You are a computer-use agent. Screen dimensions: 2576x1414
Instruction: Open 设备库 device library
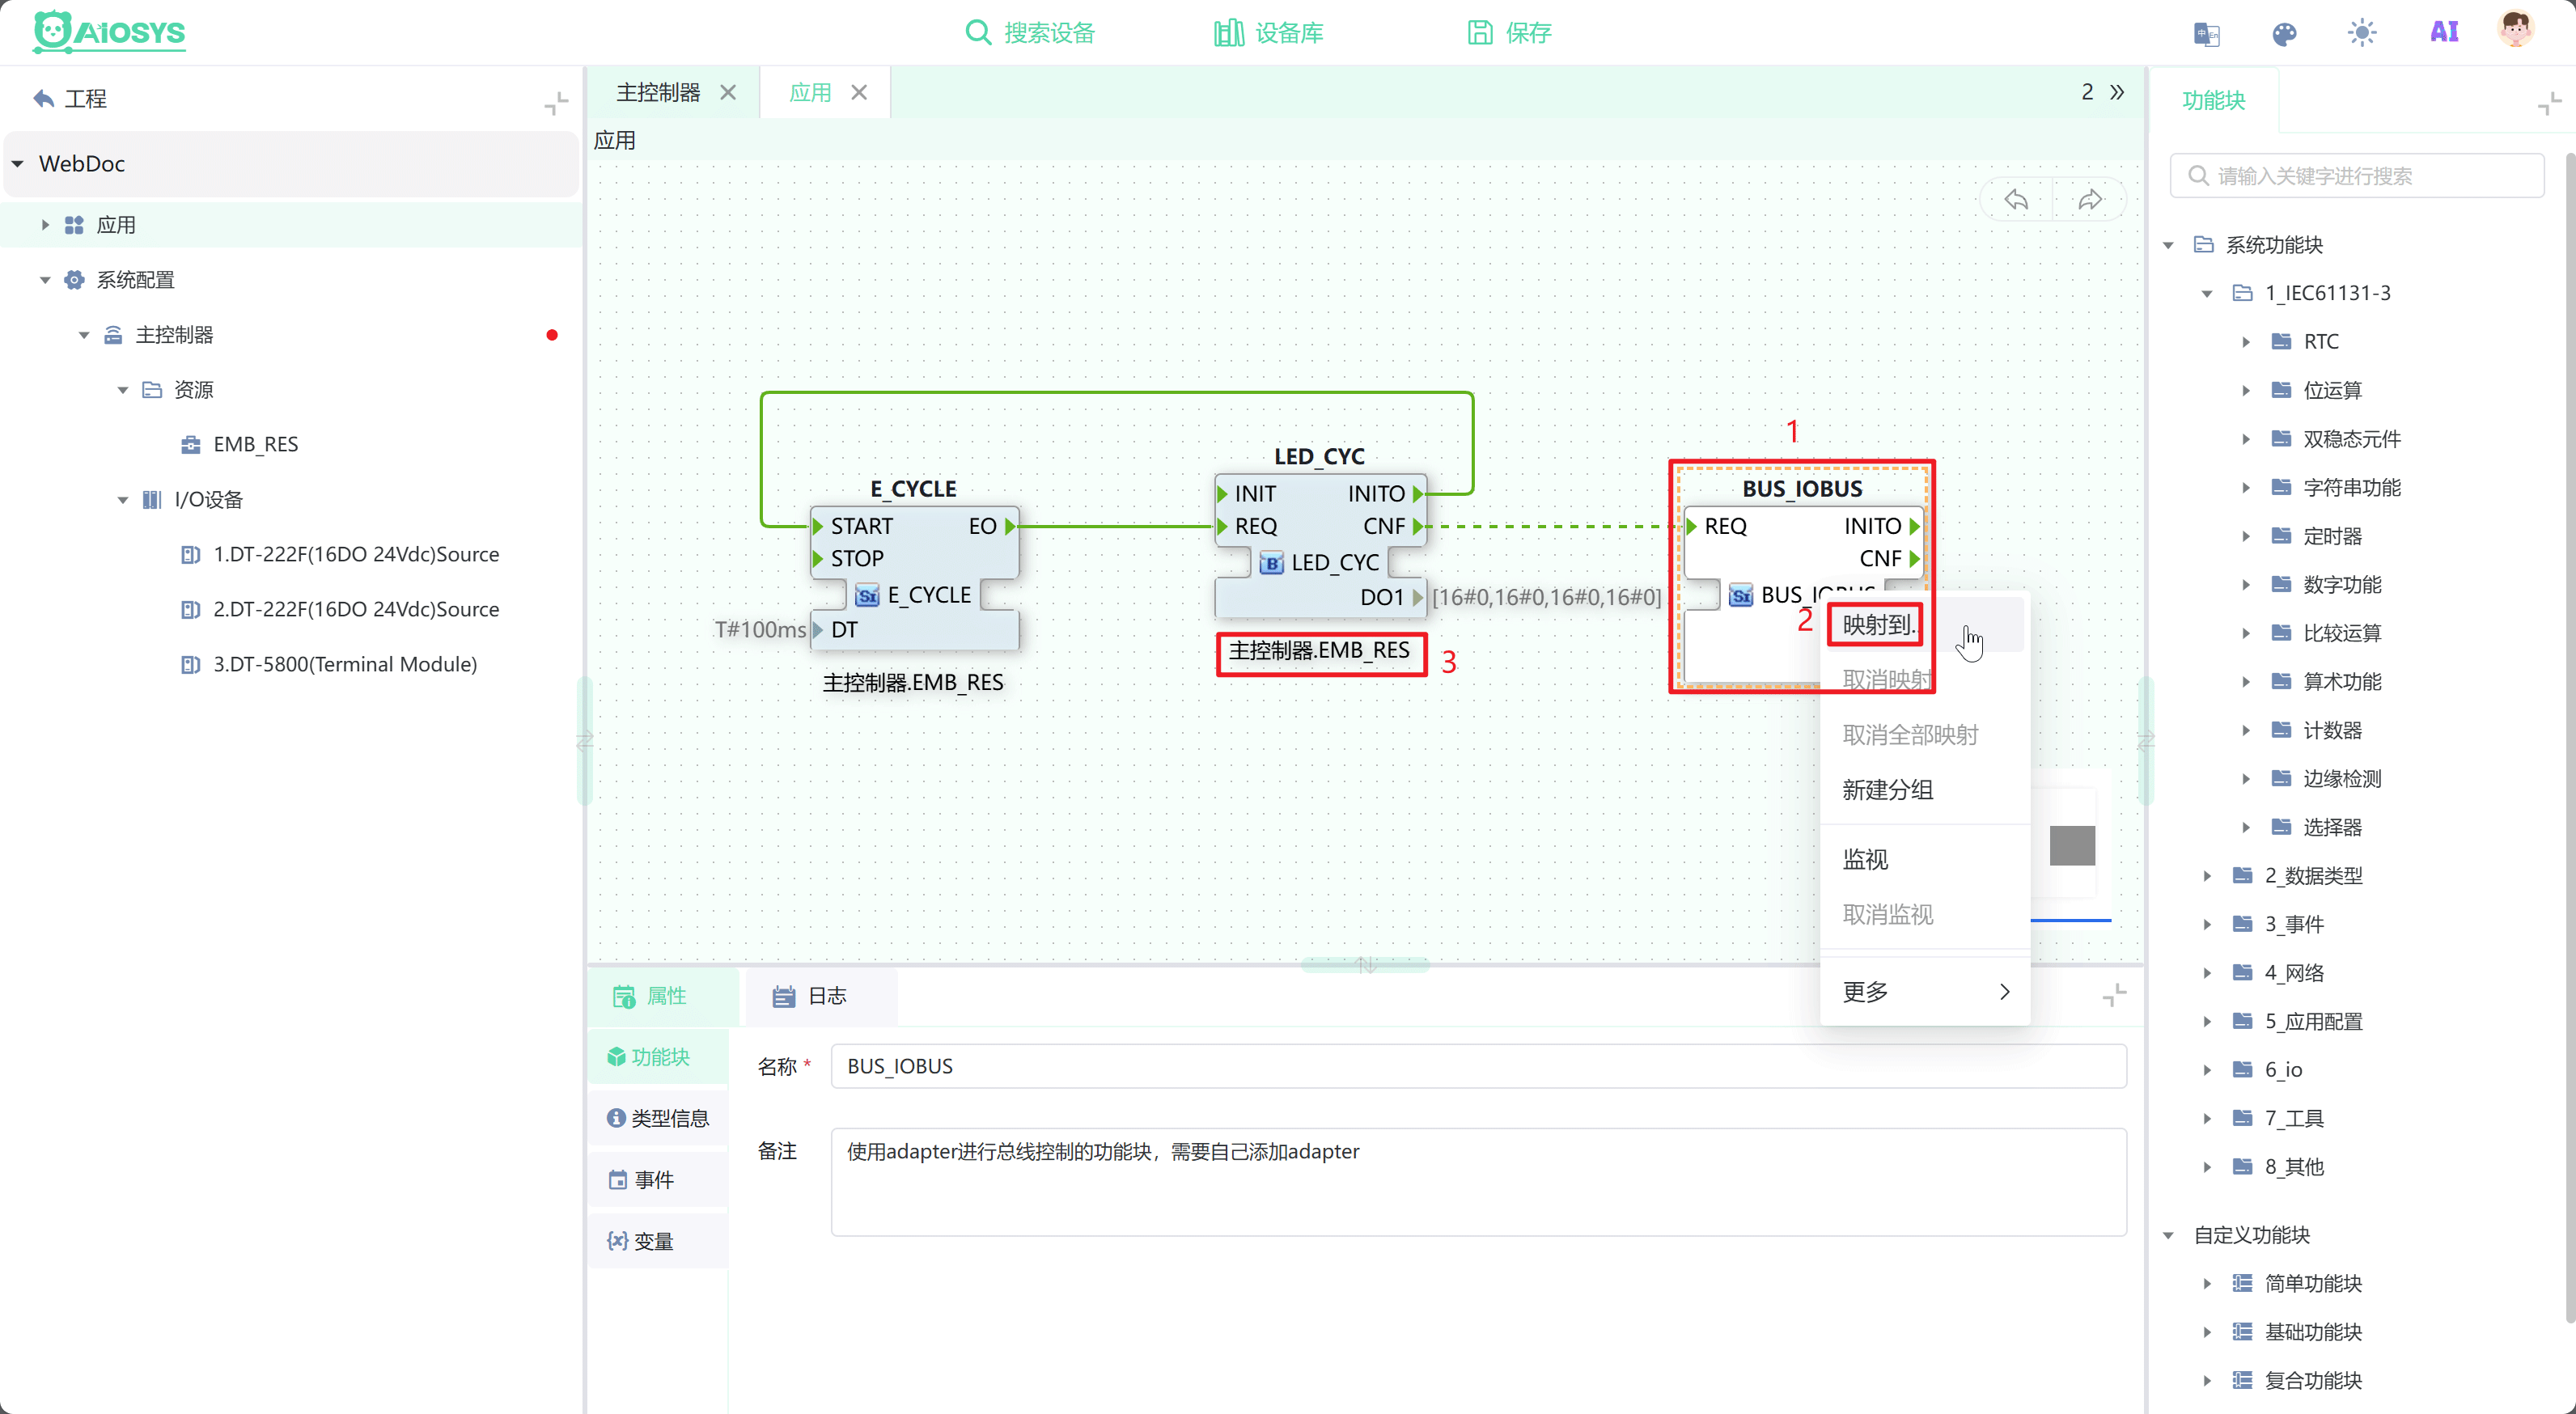point(1268,33)
